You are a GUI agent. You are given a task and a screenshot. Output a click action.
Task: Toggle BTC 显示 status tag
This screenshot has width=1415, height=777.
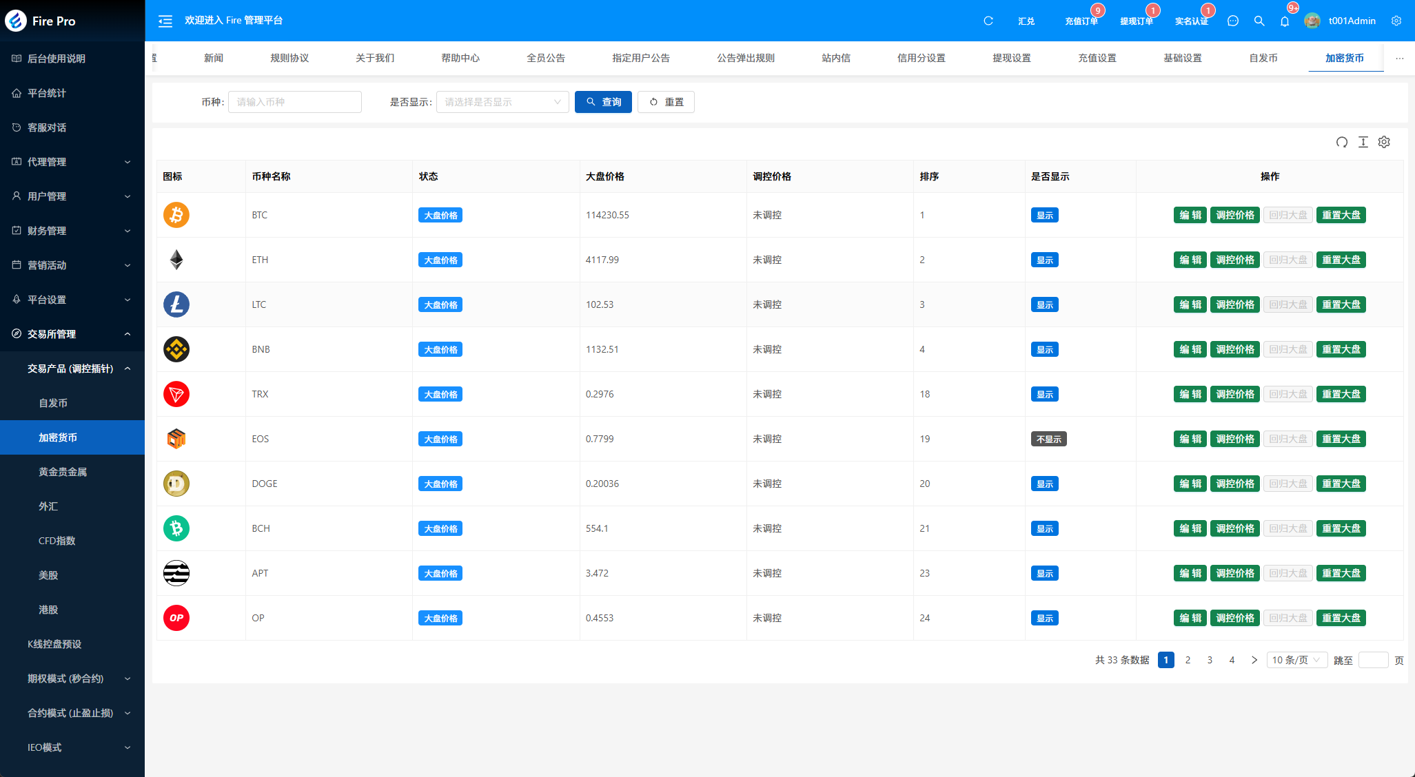(1044, 216)
